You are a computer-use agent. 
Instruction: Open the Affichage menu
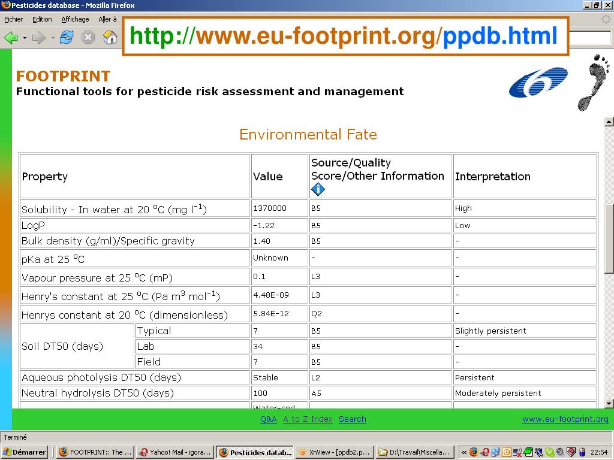[75, 19]
